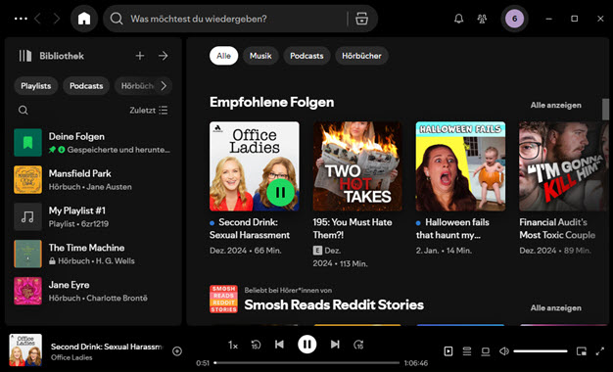Open friend activity icon
The width and height of the screenshot is (613, 372).
(x=482, y=19)
